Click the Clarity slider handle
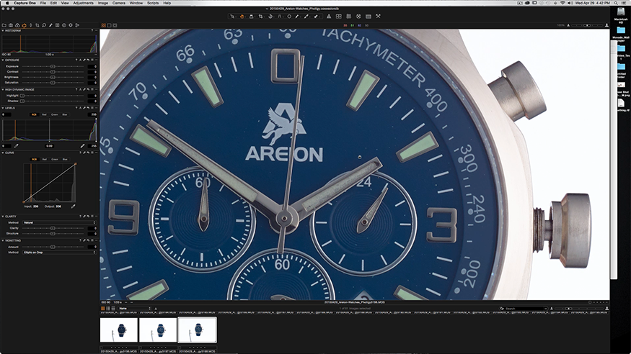631x354 pixels. (53, 228)
